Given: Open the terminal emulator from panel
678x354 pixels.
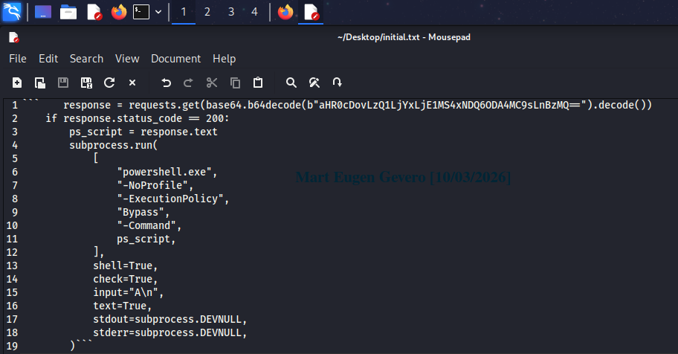Looking at the screenshot, I should [141, 12].
